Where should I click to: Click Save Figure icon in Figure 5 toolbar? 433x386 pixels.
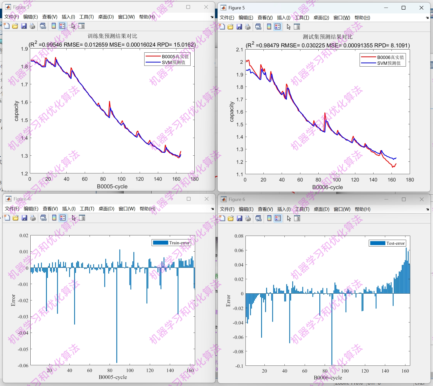(239, 27)
